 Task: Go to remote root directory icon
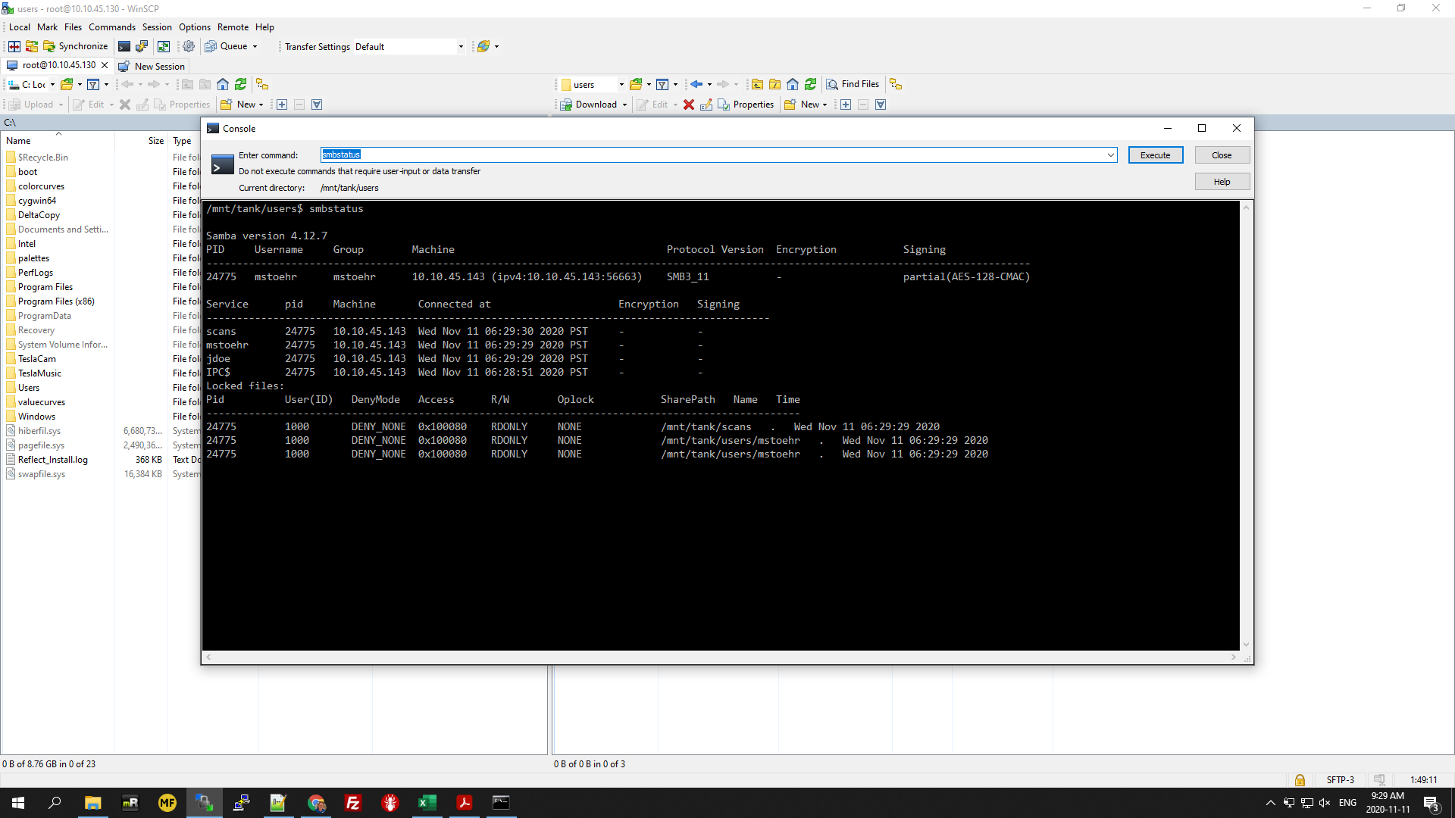(x=774, y=84)
